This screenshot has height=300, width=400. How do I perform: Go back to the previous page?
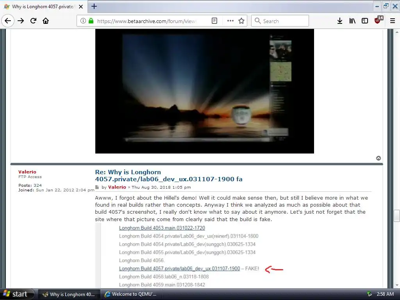click(8, 21)
